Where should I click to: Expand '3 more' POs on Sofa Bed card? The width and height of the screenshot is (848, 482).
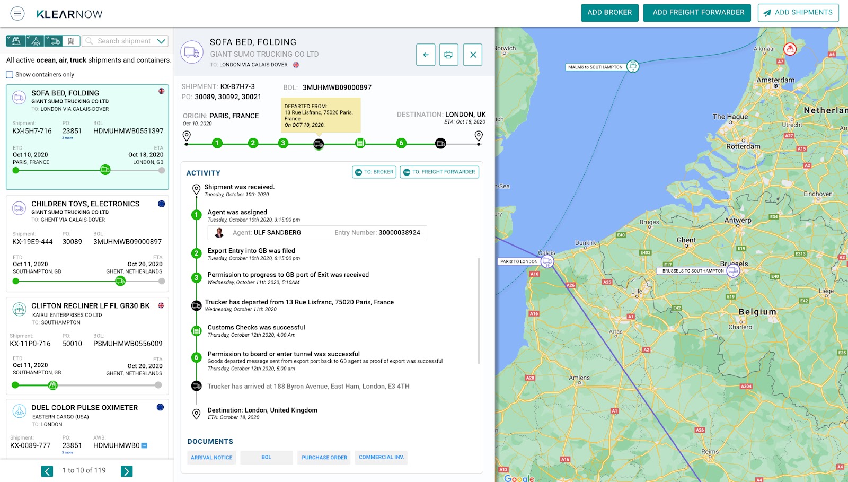67,138
